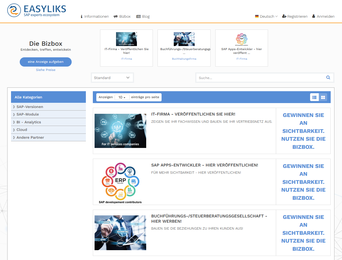
Task: Switch to grid view layout
Action: click(x=323, y=97)
